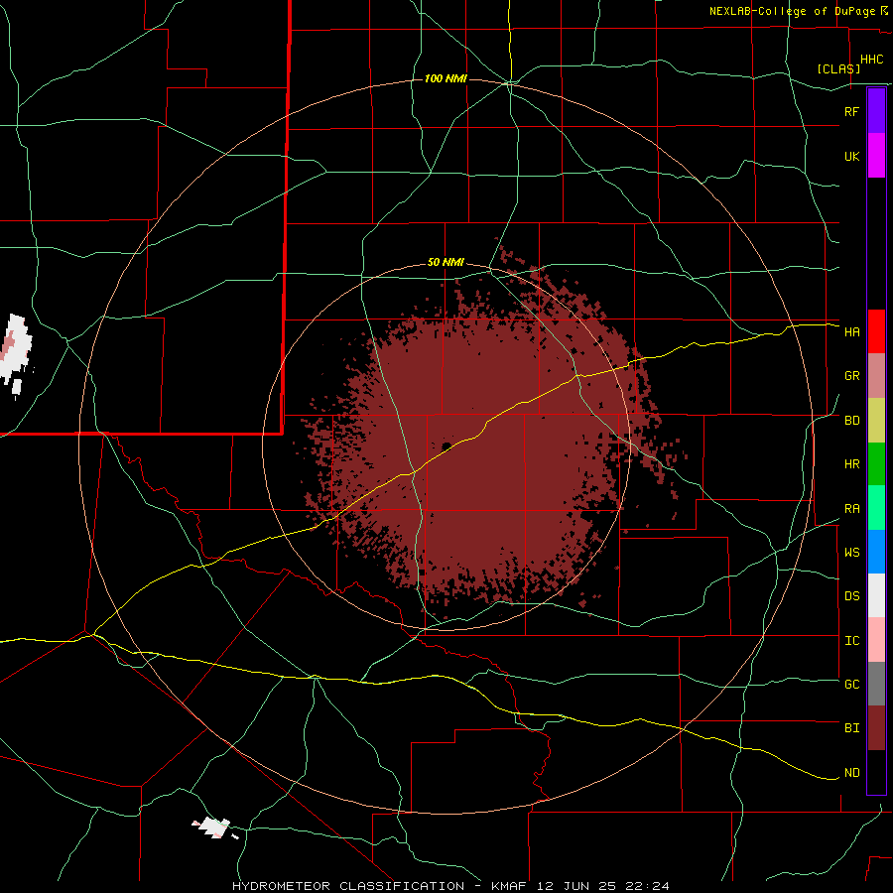Viewport: 893px width, 893px height.
Task: Click the Hydrometeor Classification KMAF timestamp caption
Action: coord(450,886)
